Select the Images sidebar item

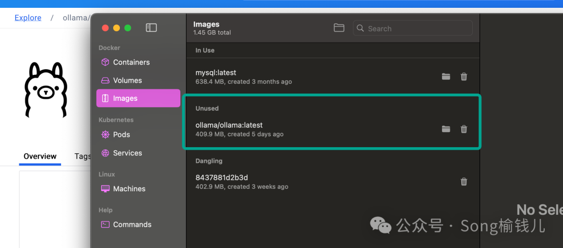[x=138, y=98]
